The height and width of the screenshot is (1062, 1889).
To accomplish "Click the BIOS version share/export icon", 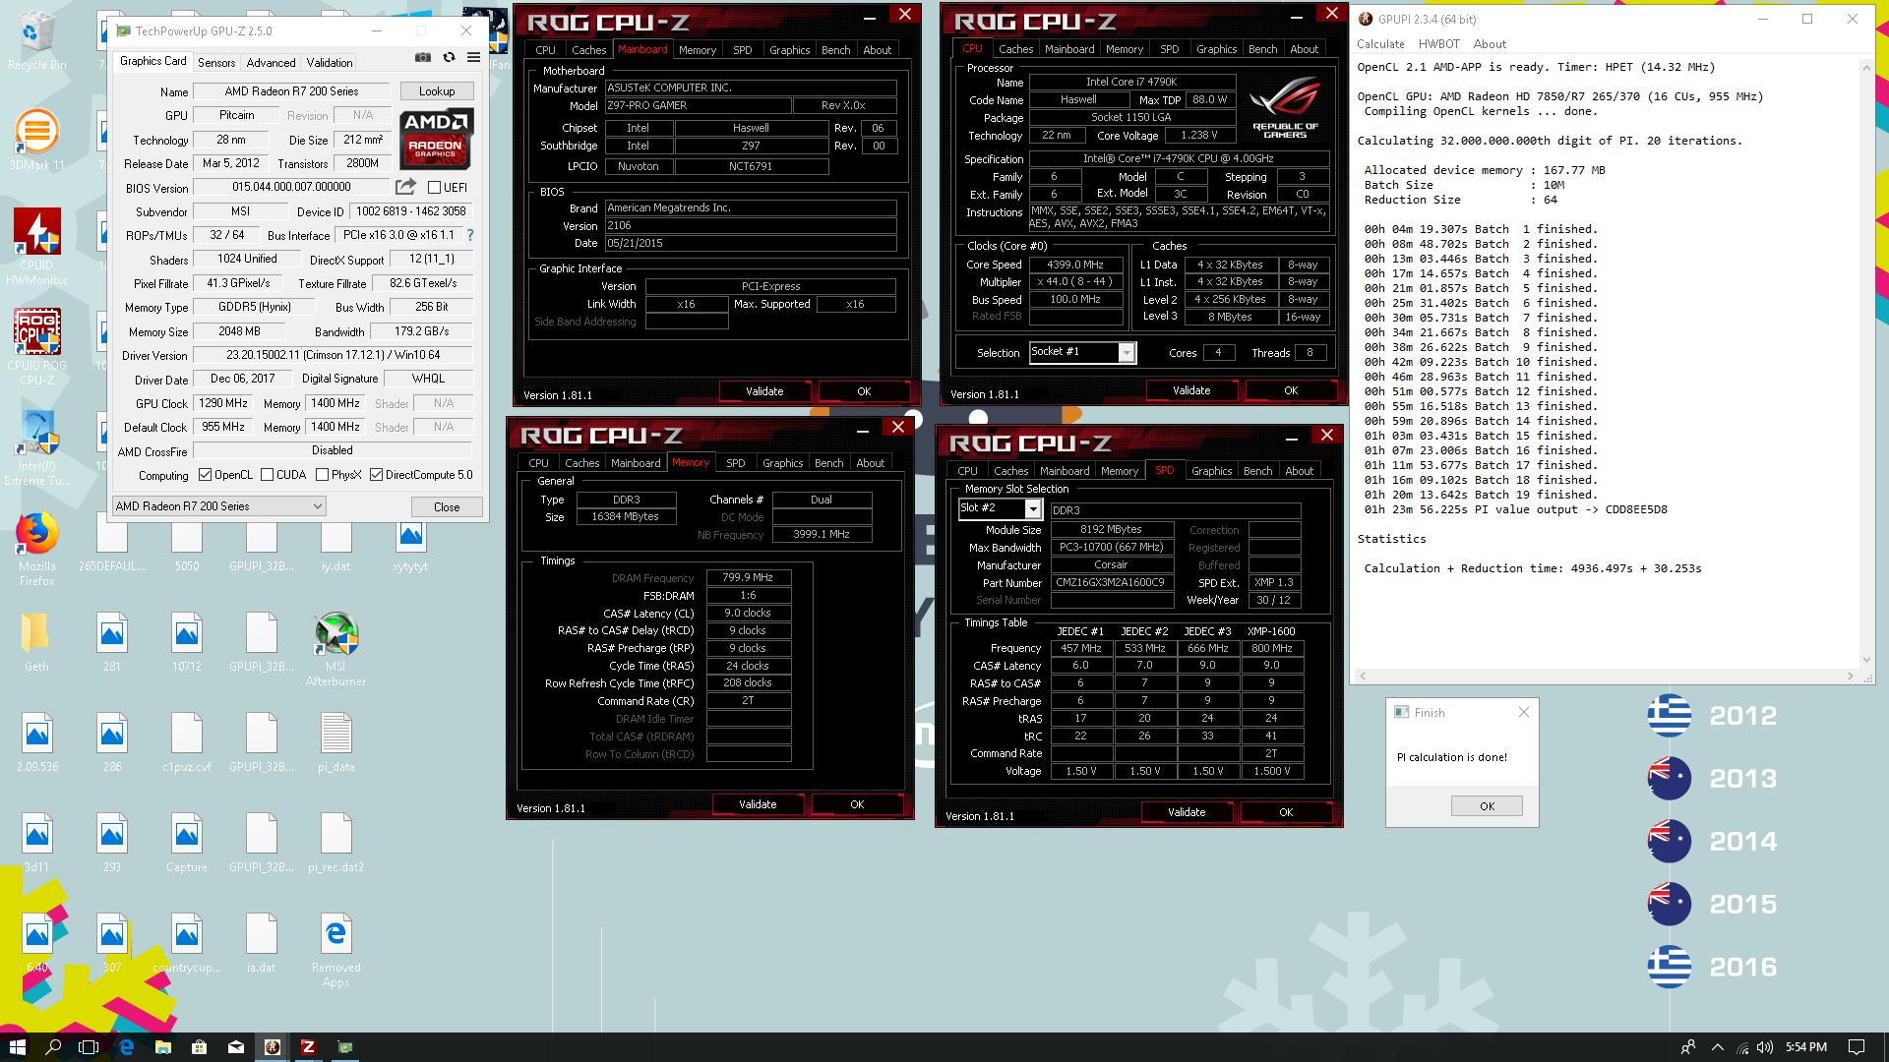I will (405, 187).
